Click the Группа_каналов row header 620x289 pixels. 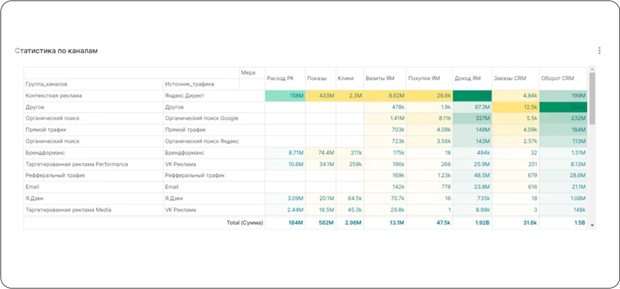click(46, 84)
